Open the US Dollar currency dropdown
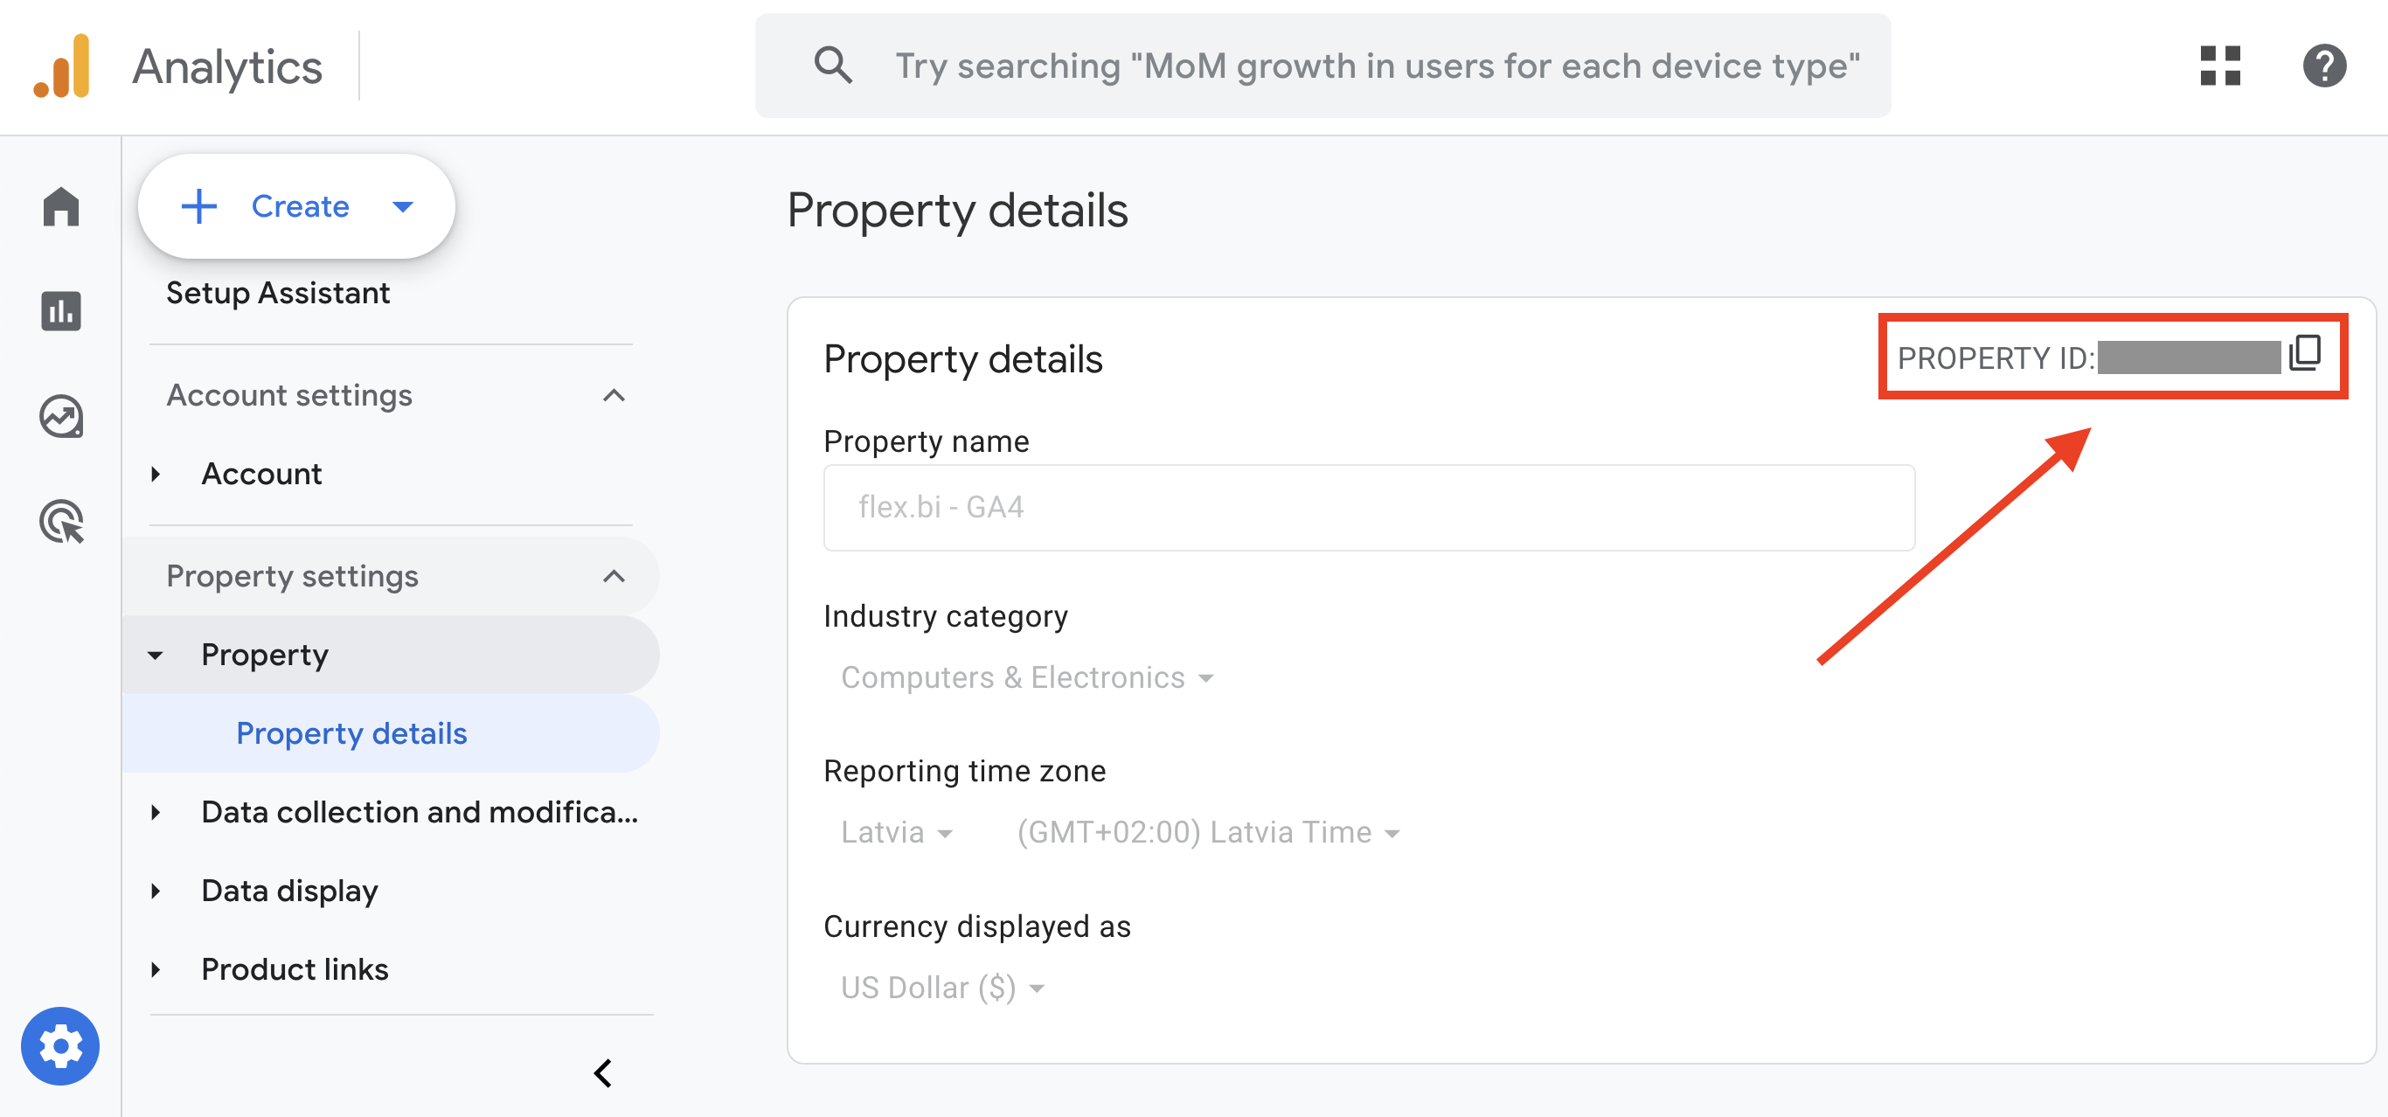 (x=942, y=989)
